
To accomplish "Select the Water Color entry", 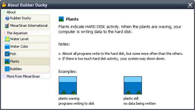I will click(x=26, y=47).
